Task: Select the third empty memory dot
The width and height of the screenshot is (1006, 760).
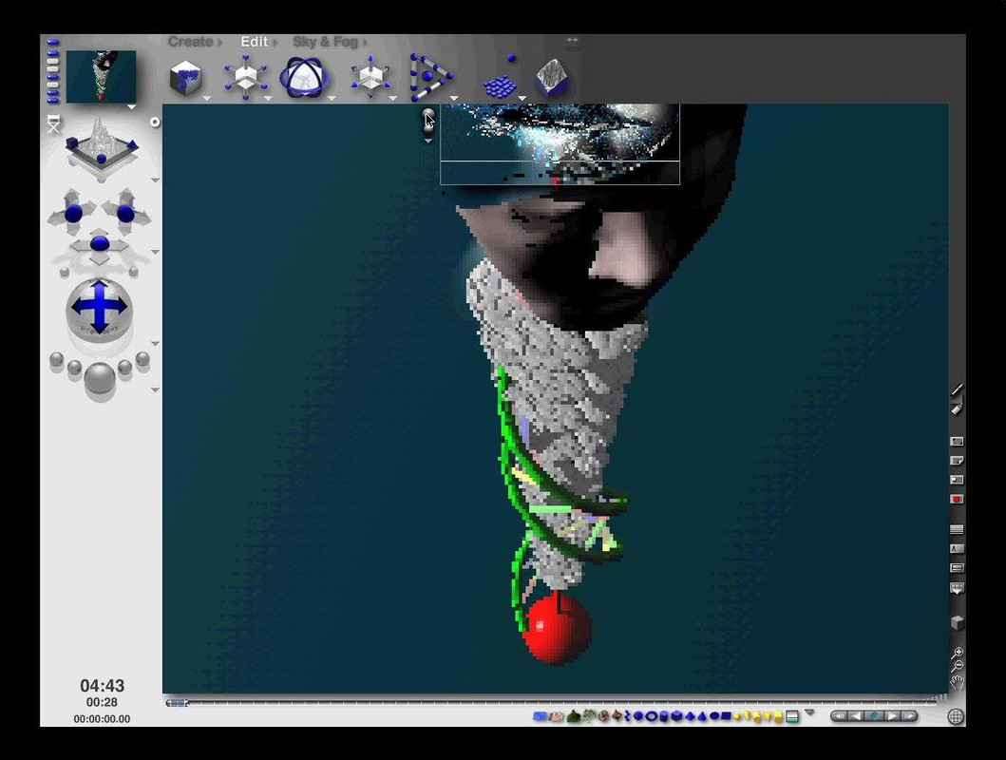Action: pos(53,62)
